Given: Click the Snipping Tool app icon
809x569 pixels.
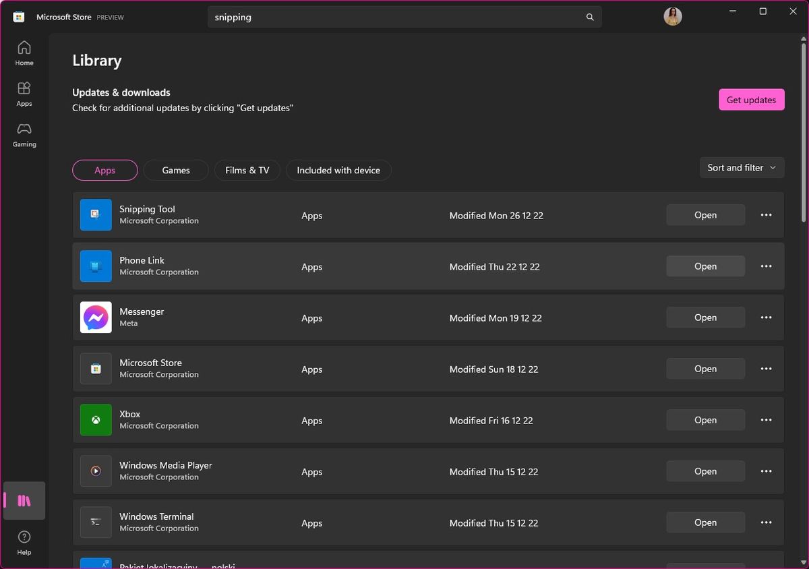Looking at the screenshot, I should (95, 214).
